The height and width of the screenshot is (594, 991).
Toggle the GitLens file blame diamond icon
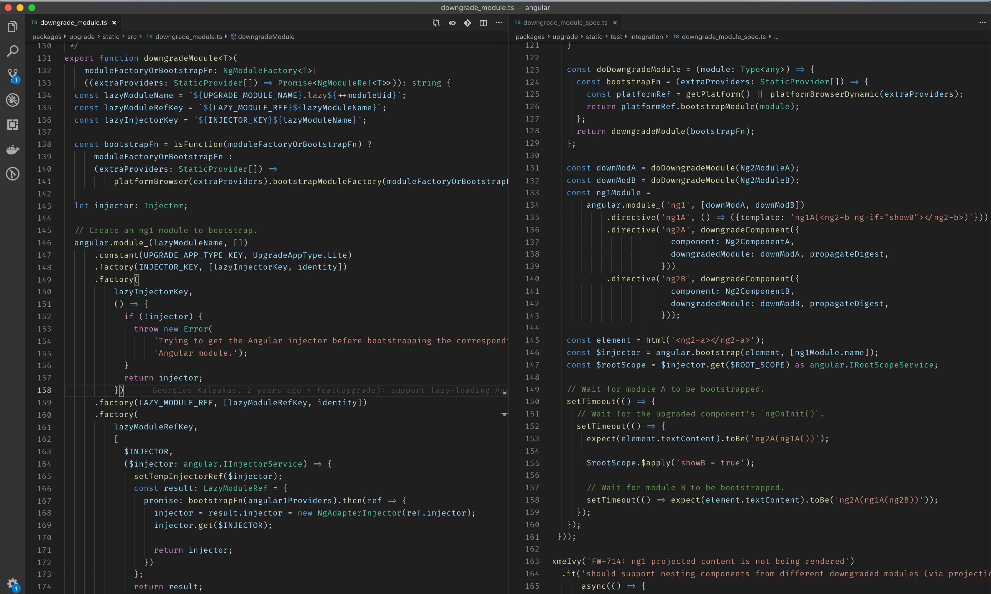467,23
